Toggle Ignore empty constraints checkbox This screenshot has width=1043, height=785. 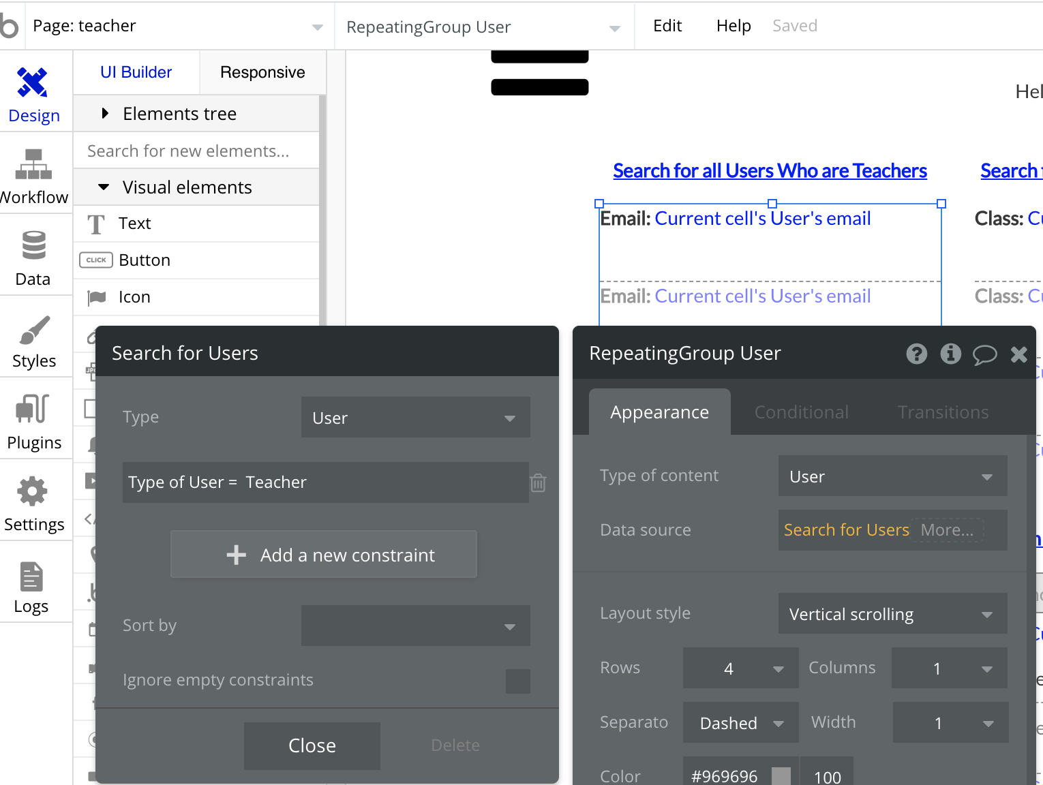coord(518,681)
